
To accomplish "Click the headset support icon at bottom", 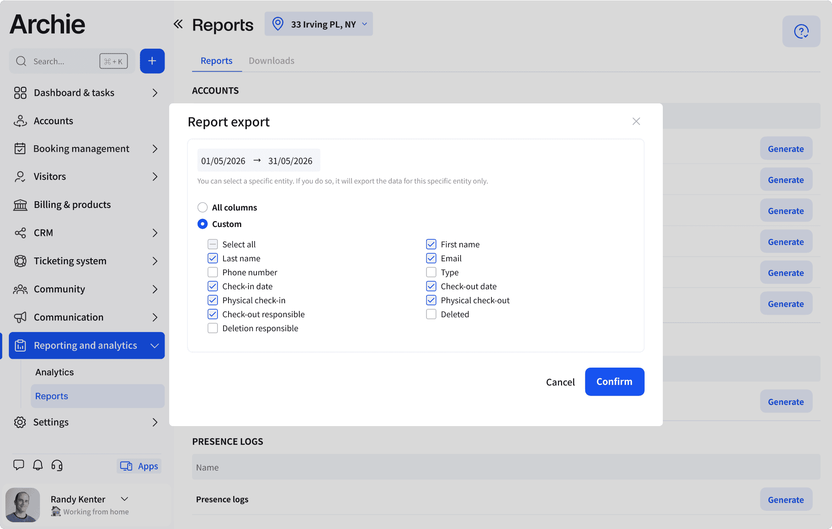I will 56,465.
